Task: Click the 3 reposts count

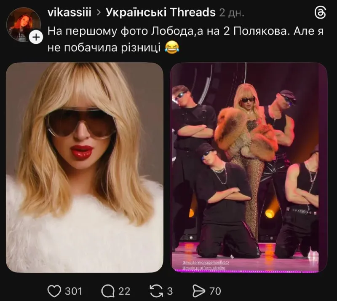Action: 170,290
